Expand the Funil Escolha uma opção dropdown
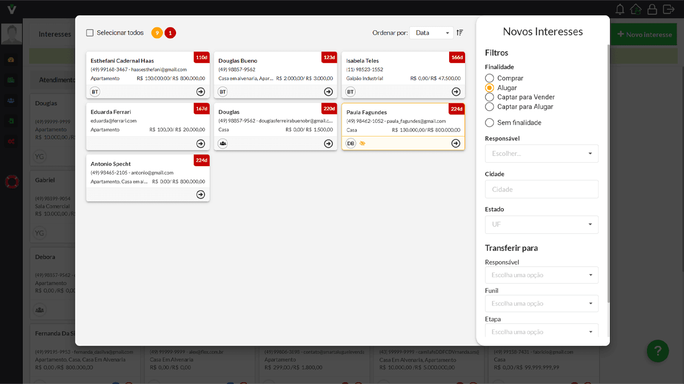 [541, 303]
